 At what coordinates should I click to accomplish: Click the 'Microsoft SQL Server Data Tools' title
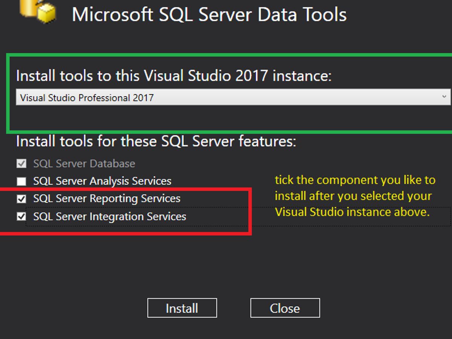click(209, 14)
